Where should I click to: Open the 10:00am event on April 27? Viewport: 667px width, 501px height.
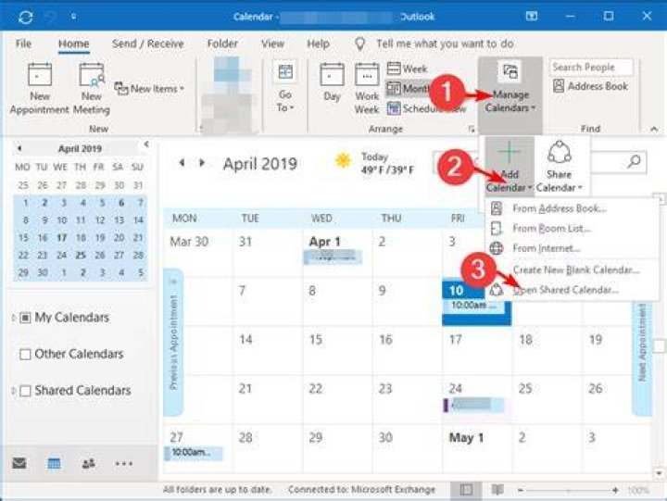click(193, 453)
